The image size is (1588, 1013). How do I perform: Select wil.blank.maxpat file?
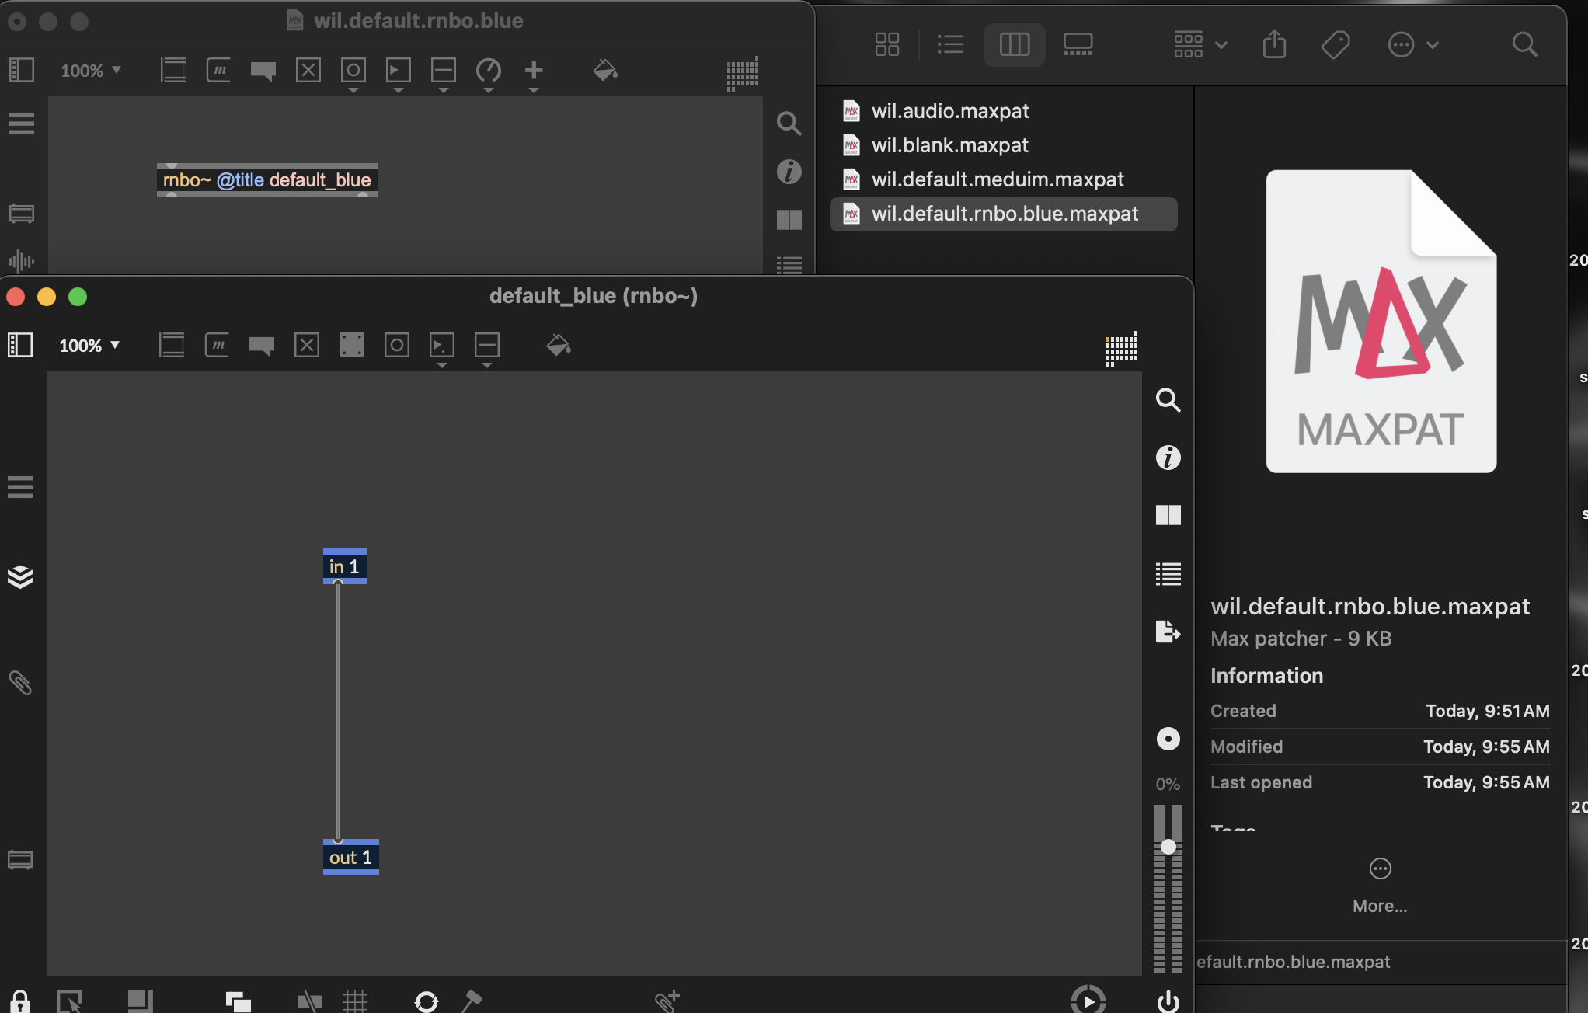[x=1004, y=145]
